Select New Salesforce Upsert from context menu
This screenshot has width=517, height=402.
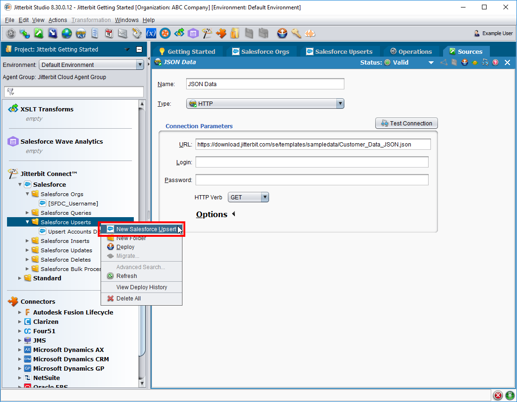pyautogui.click(x=146, y=229)
